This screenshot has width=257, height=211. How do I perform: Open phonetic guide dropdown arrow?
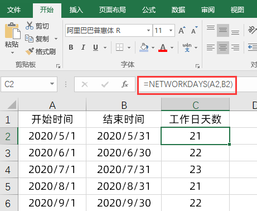pyautogui.click(x=196, y=47)
